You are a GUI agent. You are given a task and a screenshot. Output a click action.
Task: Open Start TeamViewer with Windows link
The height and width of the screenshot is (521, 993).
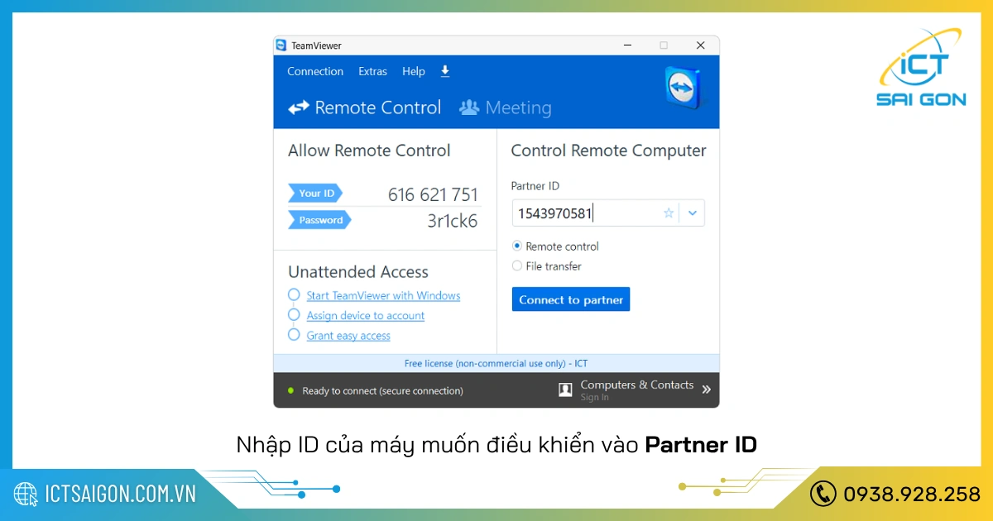pyautogui.click(x=383, y=295)
